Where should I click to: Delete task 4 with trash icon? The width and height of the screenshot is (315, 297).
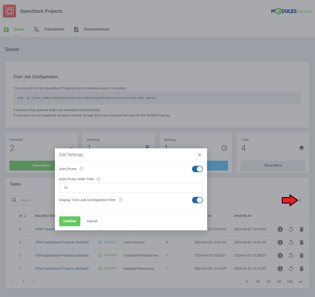[x=302, y=229]
